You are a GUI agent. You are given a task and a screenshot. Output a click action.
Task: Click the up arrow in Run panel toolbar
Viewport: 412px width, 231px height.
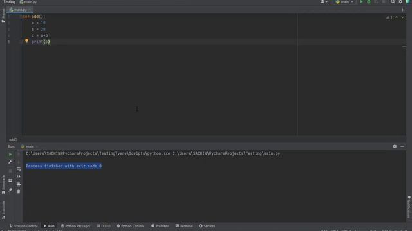(19, 155)
